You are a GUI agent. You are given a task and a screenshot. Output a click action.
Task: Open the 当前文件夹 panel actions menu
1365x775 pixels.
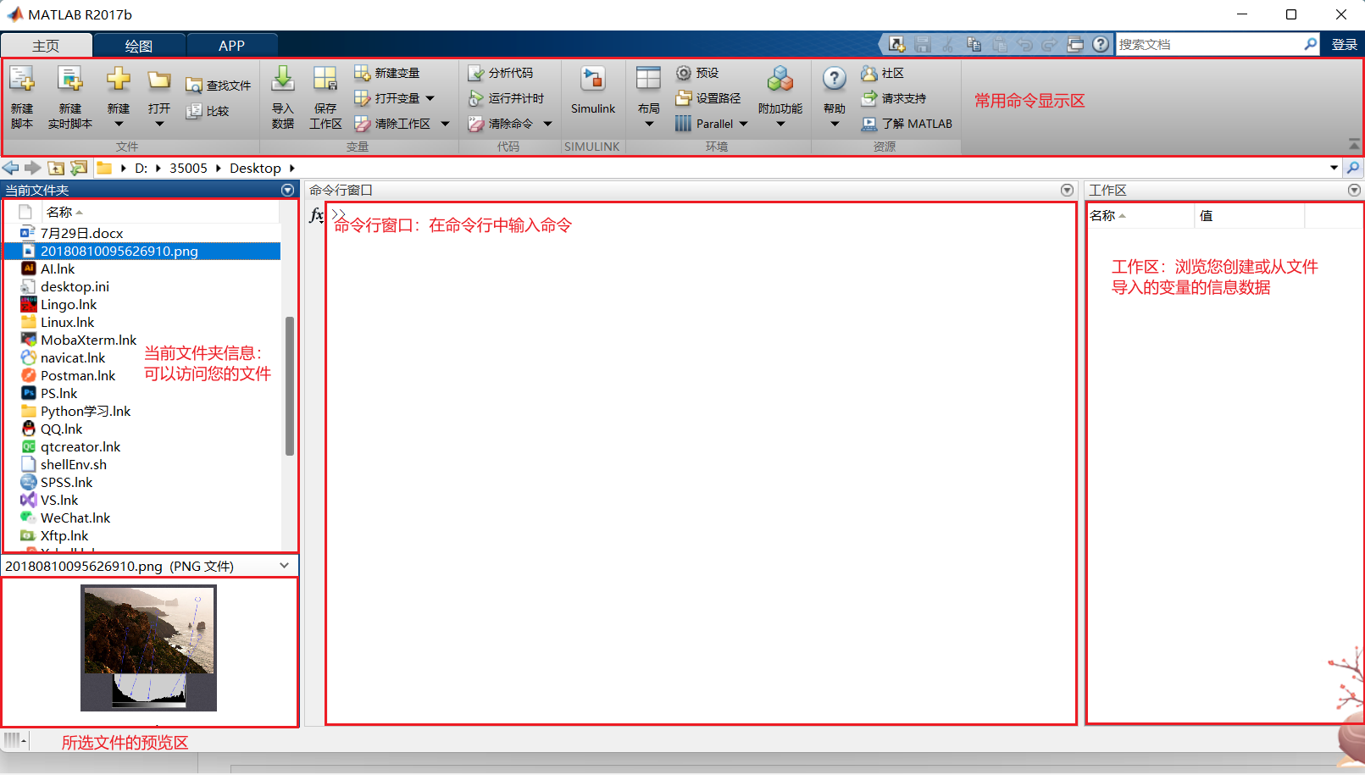[288, 191]
